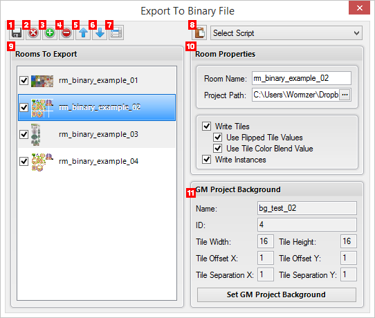Image resolution: width=375 pixels, height=318 pixels.
Task: Click the green plus add room icon
Action: point(50,32)
